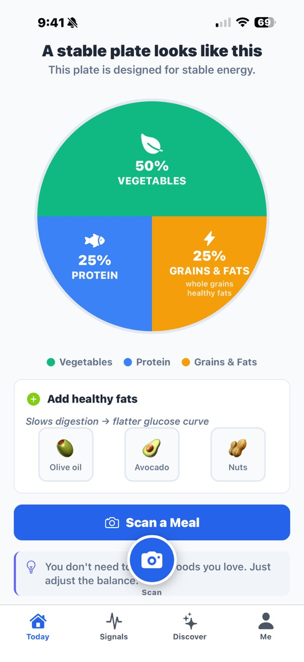Go to the Discover tab
304x662 pixels.
tap(190, 627)
